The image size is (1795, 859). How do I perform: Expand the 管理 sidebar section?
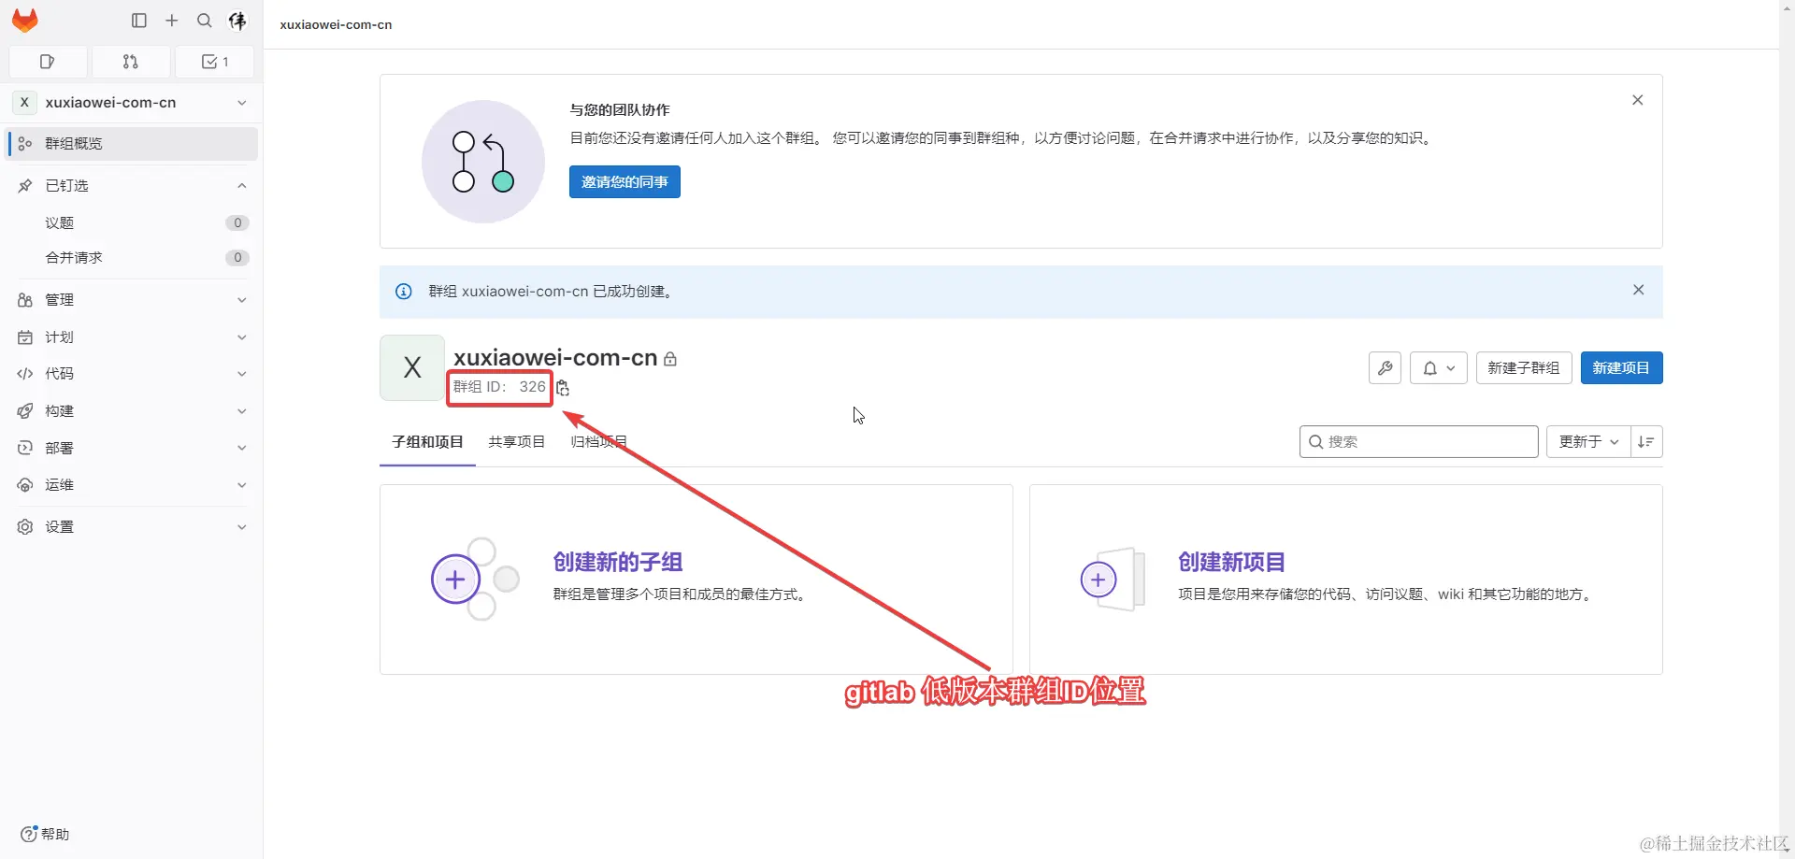132,300
